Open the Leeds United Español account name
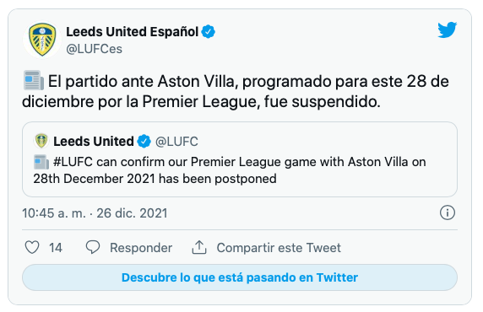 pos(132,32)
